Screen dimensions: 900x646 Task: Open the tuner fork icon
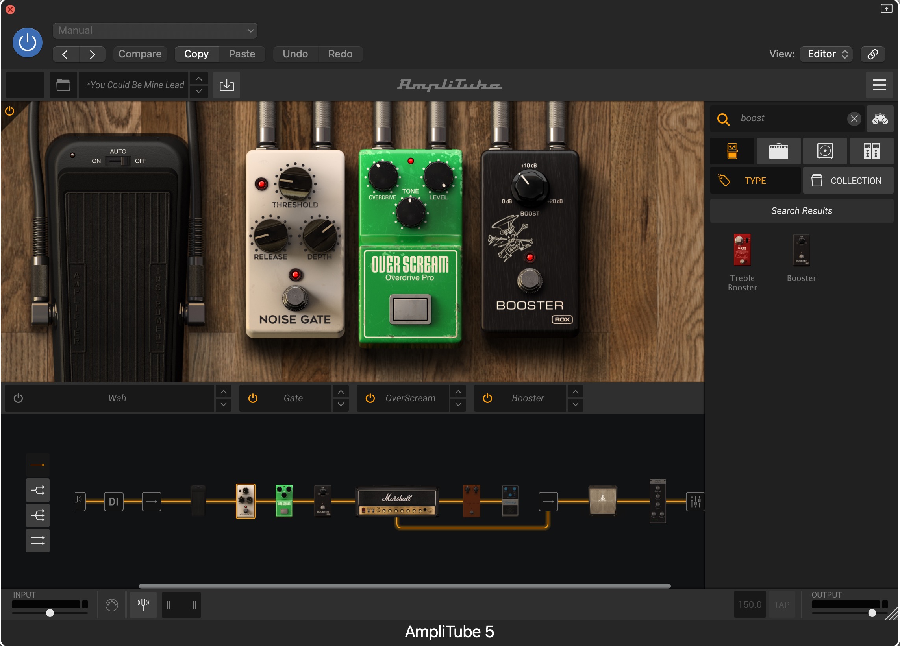pos(143,605)
